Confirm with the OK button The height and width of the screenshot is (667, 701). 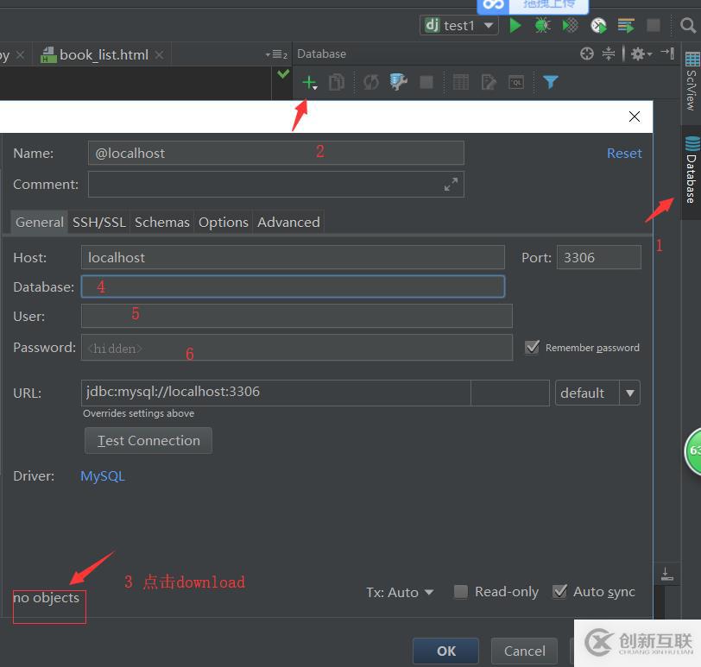[445, 651]
